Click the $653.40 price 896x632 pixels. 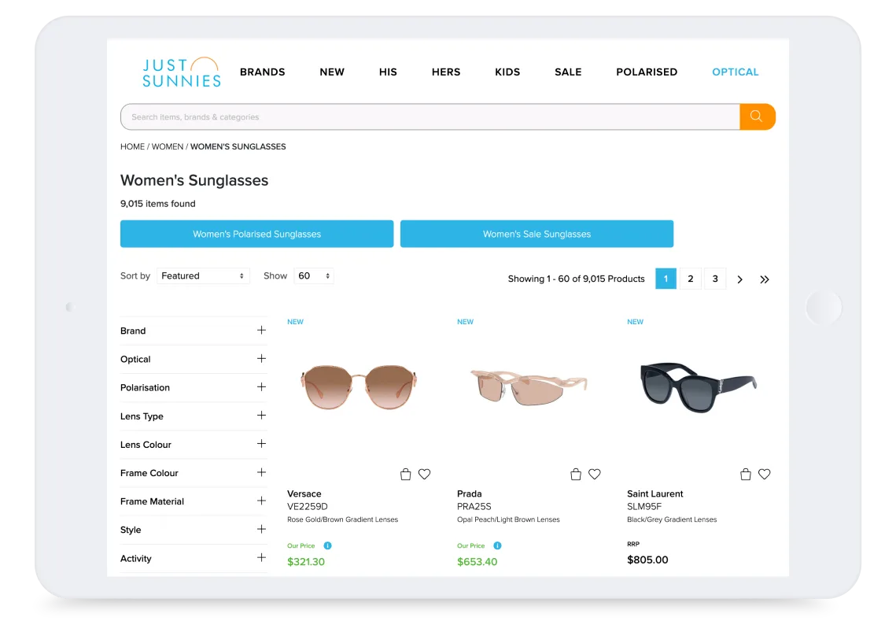(477, 562)
